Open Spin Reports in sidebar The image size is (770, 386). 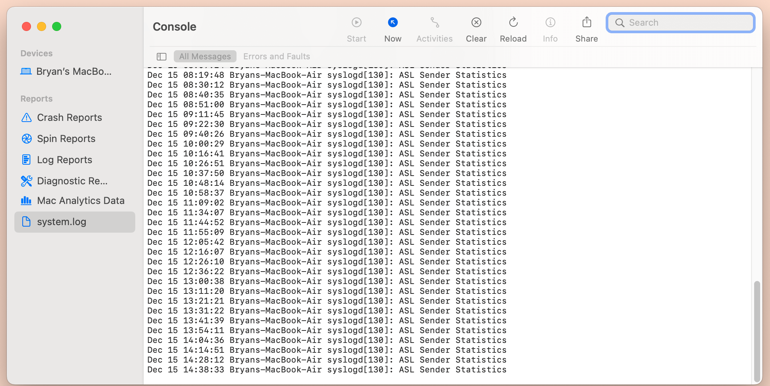(x=66, y=139)
